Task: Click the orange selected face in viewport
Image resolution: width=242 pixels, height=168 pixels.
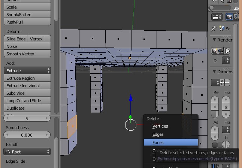Action: tap(72, 126)
